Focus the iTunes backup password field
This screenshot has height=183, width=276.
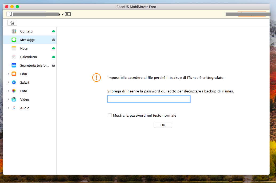coord(149,99)
